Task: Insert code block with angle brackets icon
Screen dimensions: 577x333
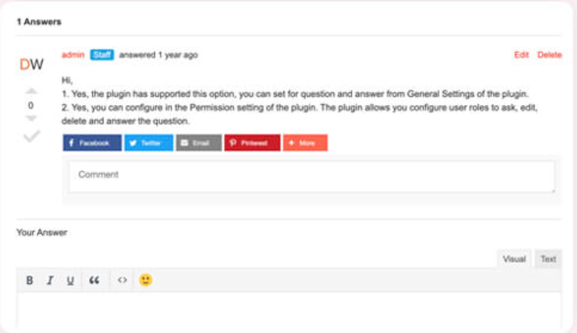Action: pyautogui.click(x=123, y=280)
